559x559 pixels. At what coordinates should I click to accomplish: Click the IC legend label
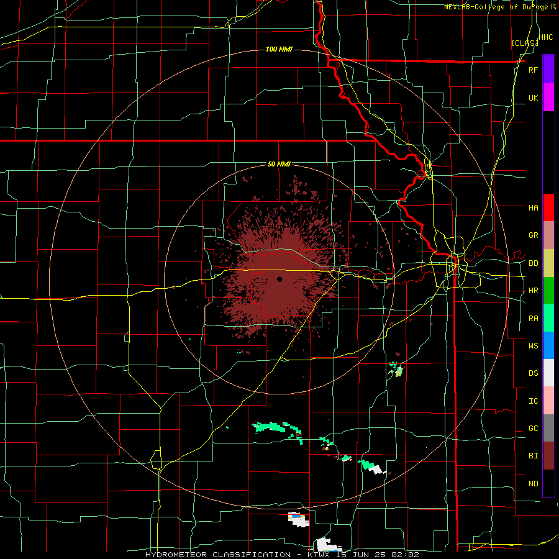533,401
